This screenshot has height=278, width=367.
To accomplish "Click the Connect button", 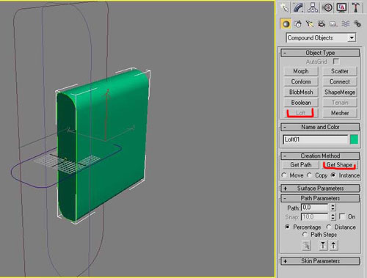I will (340, 81).
